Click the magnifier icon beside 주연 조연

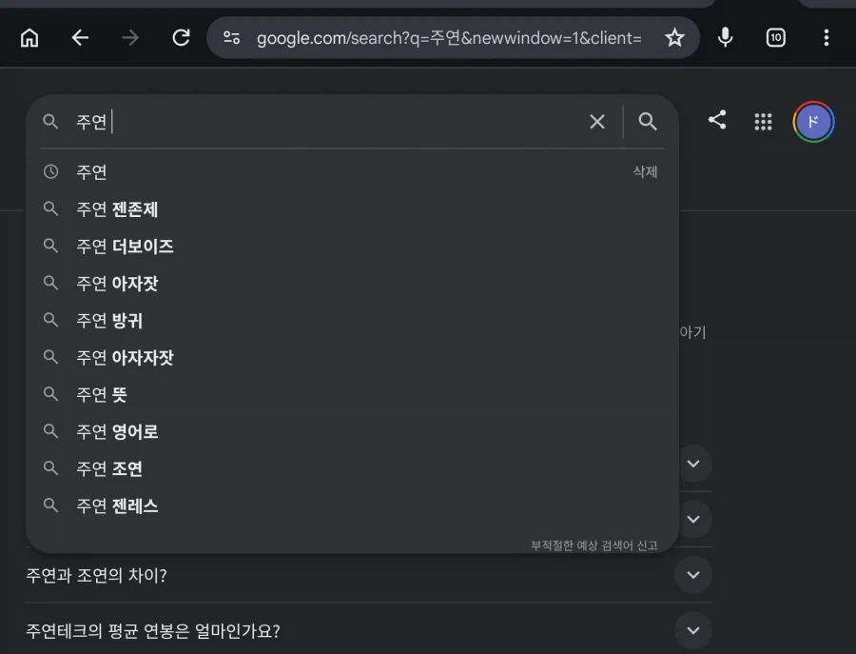click(x=50, y=468)
